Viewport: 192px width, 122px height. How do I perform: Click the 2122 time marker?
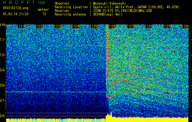tap(39, 26)
